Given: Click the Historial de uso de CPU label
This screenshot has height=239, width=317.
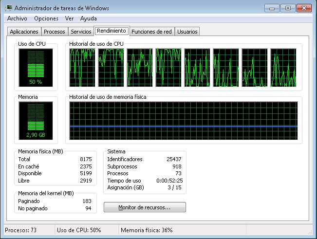Looking at the screenshot, I should (x=96, y=44).
